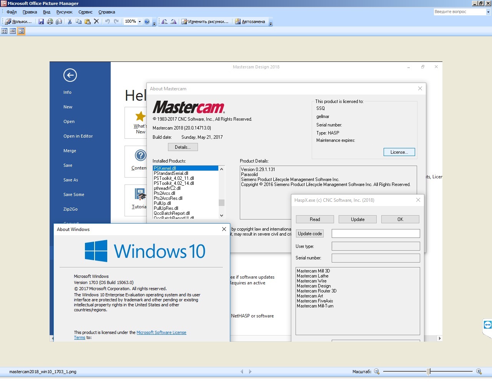Click the Contents question mark icon
The width and height of the screenshot is (492, 392).
point(141,155)
